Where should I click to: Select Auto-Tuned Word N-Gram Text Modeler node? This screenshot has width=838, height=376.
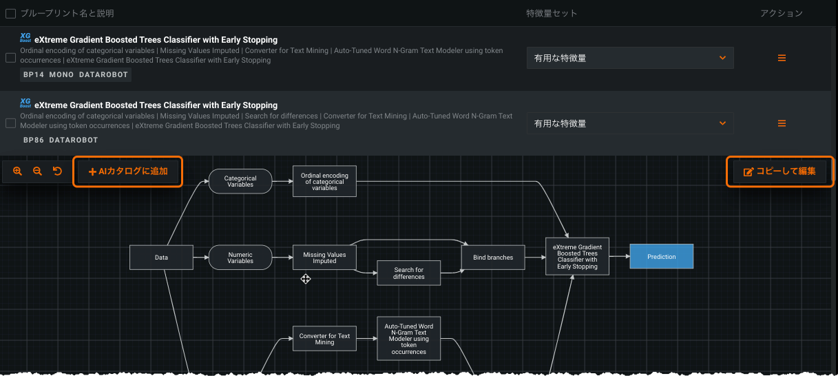coord(408,339)
